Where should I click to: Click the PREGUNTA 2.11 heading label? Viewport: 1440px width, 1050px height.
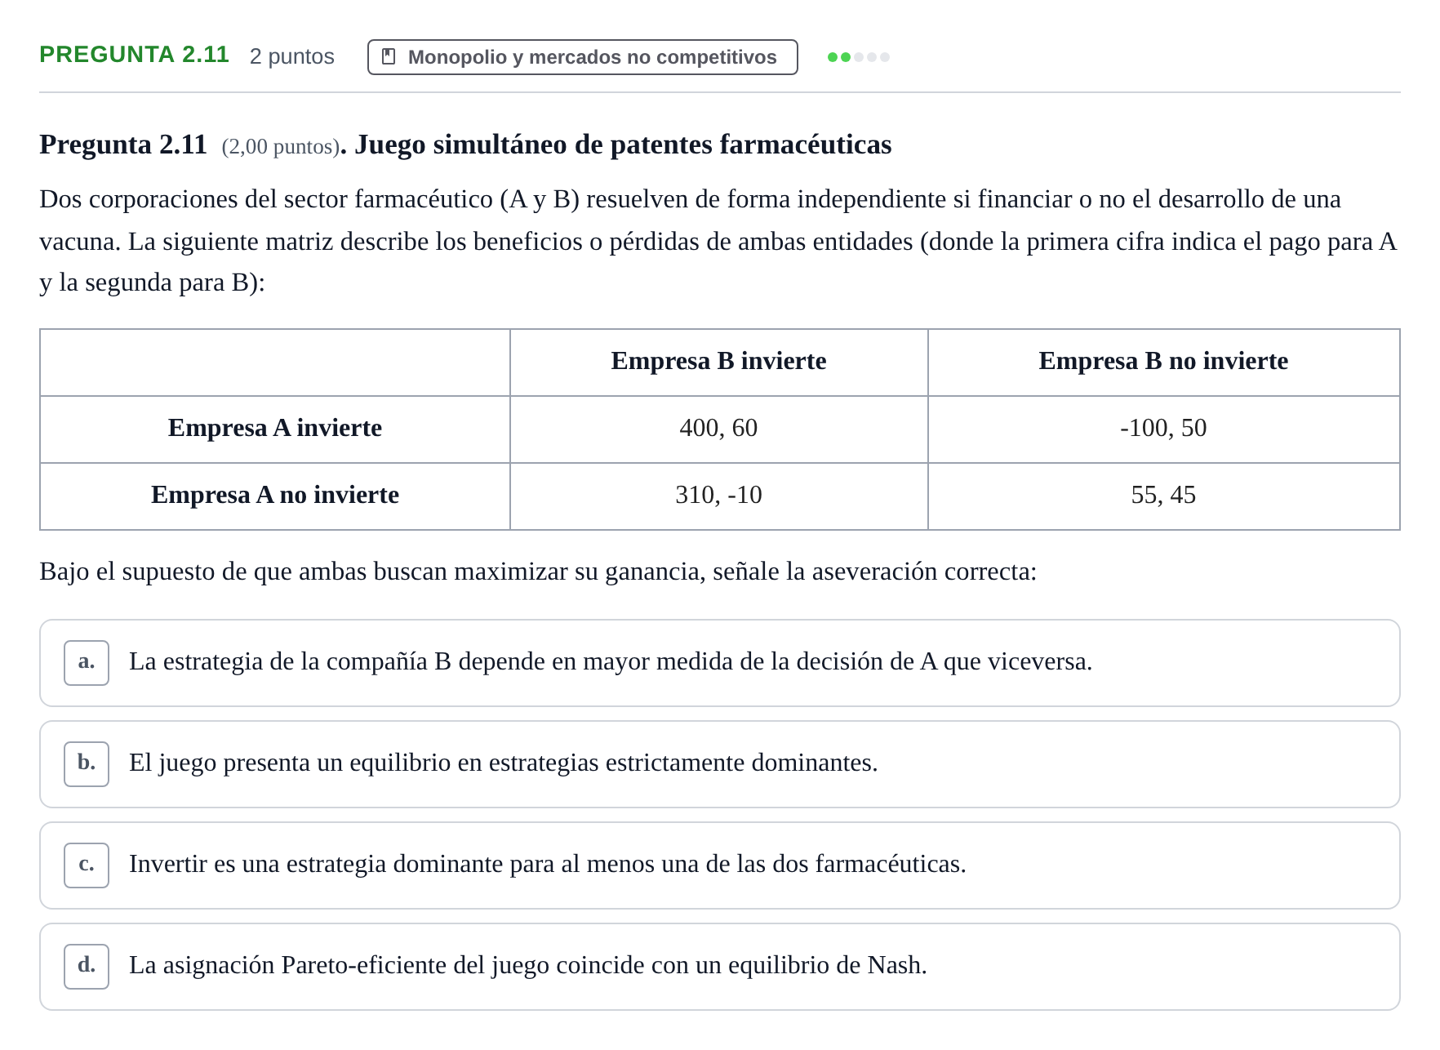tap(134, 55)
